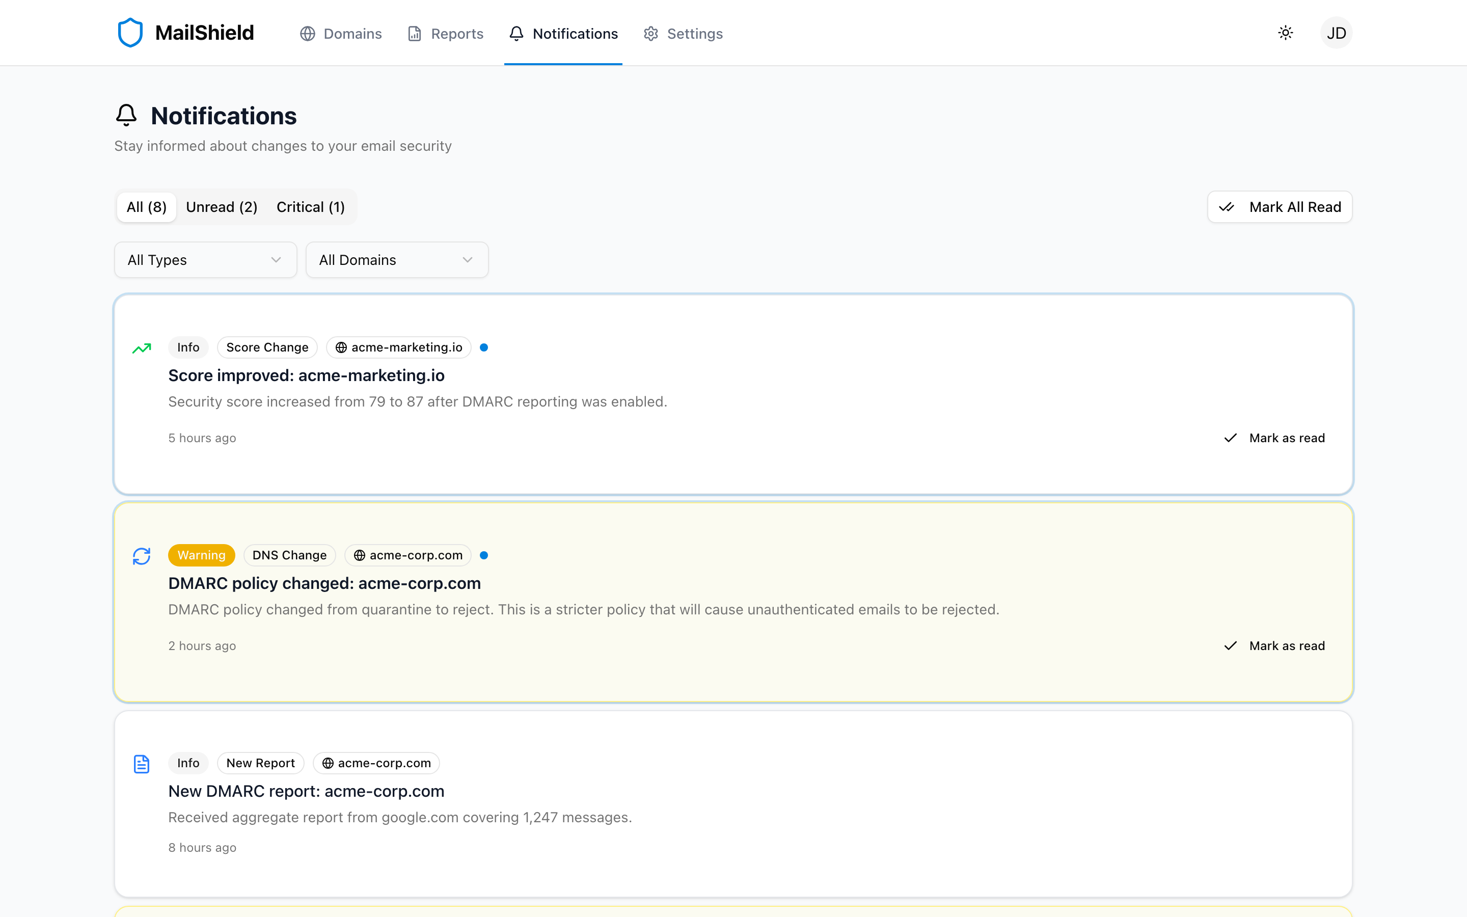Open the All Types dropdown
The height and width of the screenshot is (917, 1467).
(205, 260)
